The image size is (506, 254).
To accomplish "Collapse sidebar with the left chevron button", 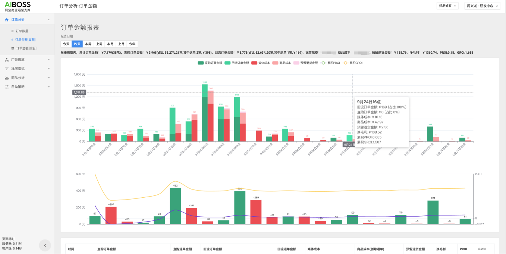I will pyautogui.click(x=45, y=245).
